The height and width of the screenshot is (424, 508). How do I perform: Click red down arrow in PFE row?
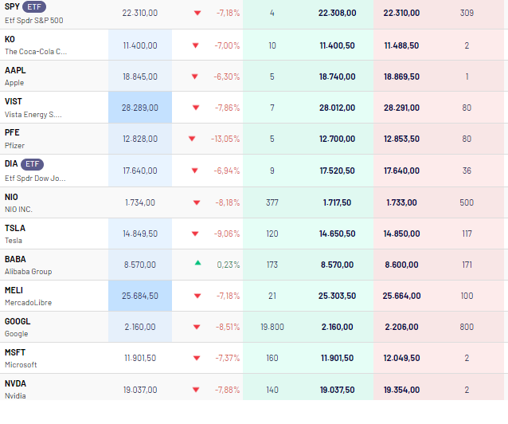192,139
